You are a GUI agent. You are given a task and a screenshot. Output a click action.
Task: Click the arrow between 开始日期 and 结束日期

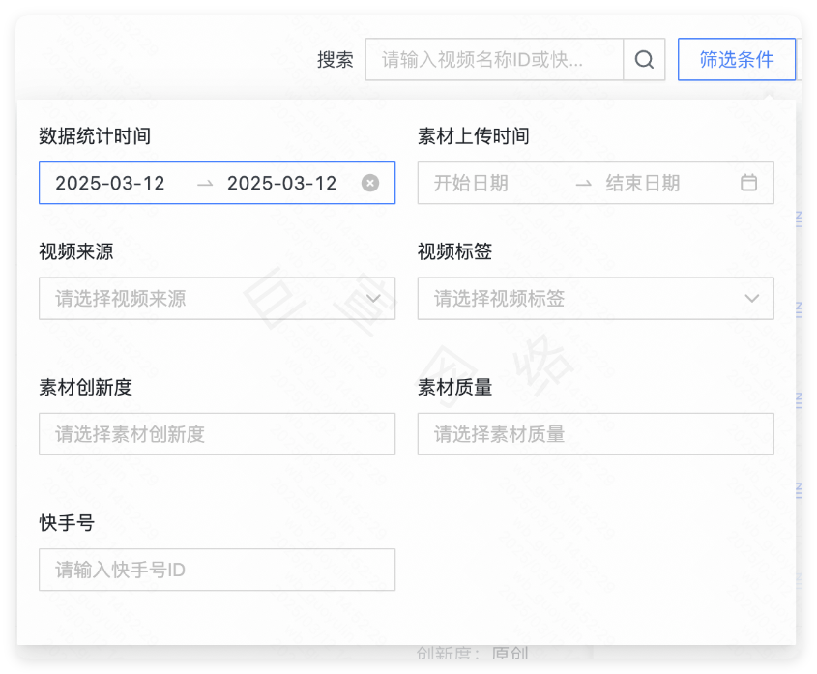[x=583, y=183]
